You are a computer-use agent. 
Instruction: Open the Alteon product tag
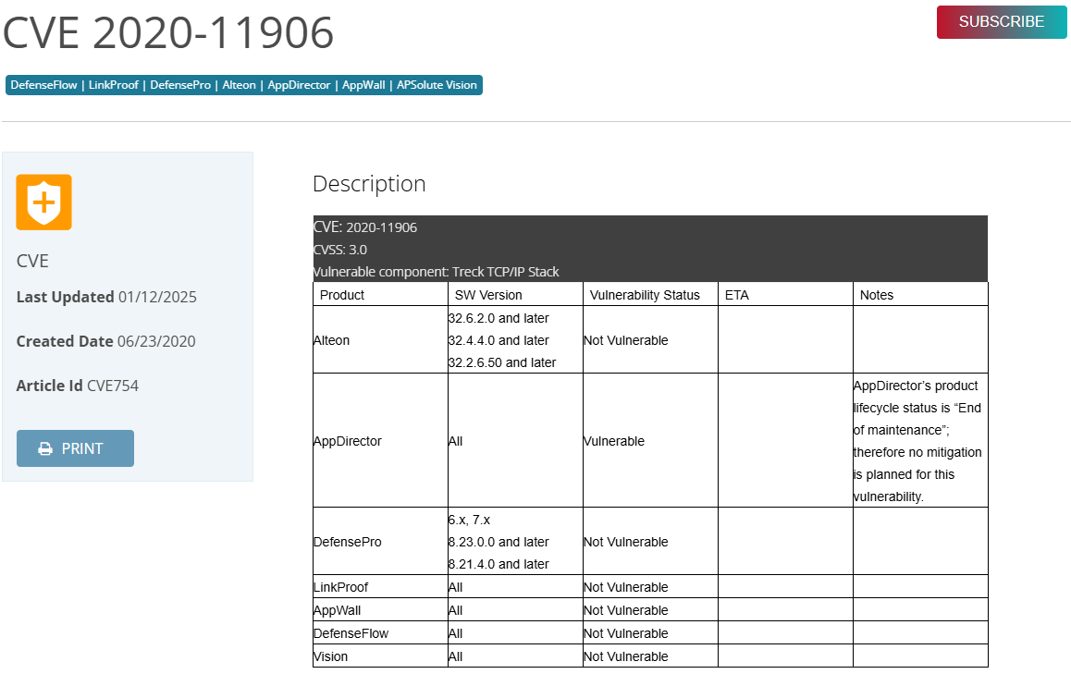click(x=239, y=85)
